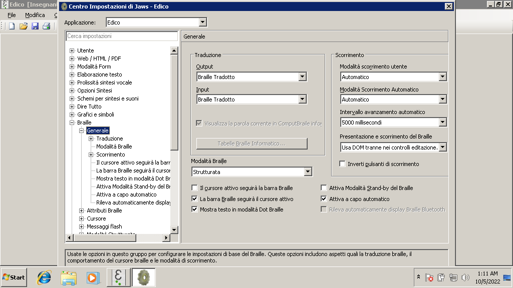This screenshot has height=288, width=513.
Task: Click tree horizontal scrollbar right arrow
Action: click(166, 237)
